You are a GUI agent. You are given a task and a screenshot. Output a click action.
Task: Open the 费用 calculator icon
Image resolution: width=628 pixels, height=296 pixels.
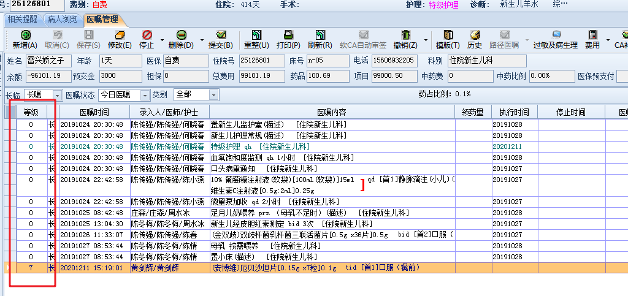tap(592, 35)
